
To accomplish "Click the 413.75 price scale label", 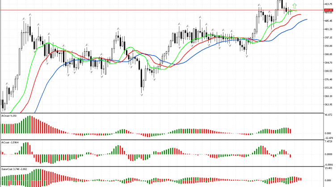I will [329, 4].
